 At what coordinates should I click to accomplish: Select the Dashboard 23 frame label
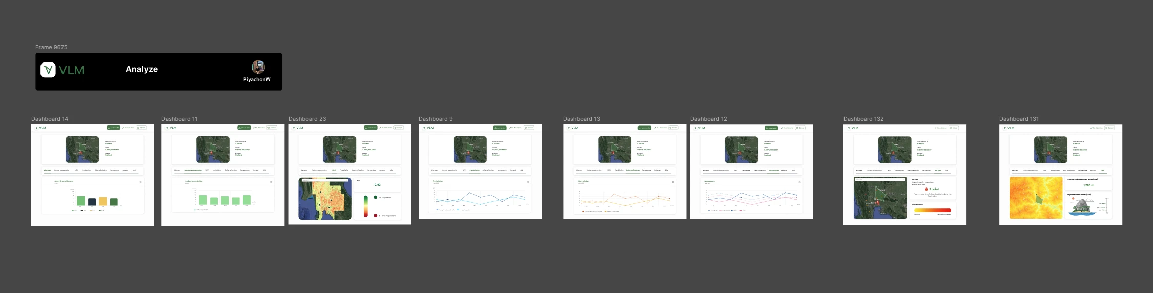pyautogui.click(x=307, y=119)
